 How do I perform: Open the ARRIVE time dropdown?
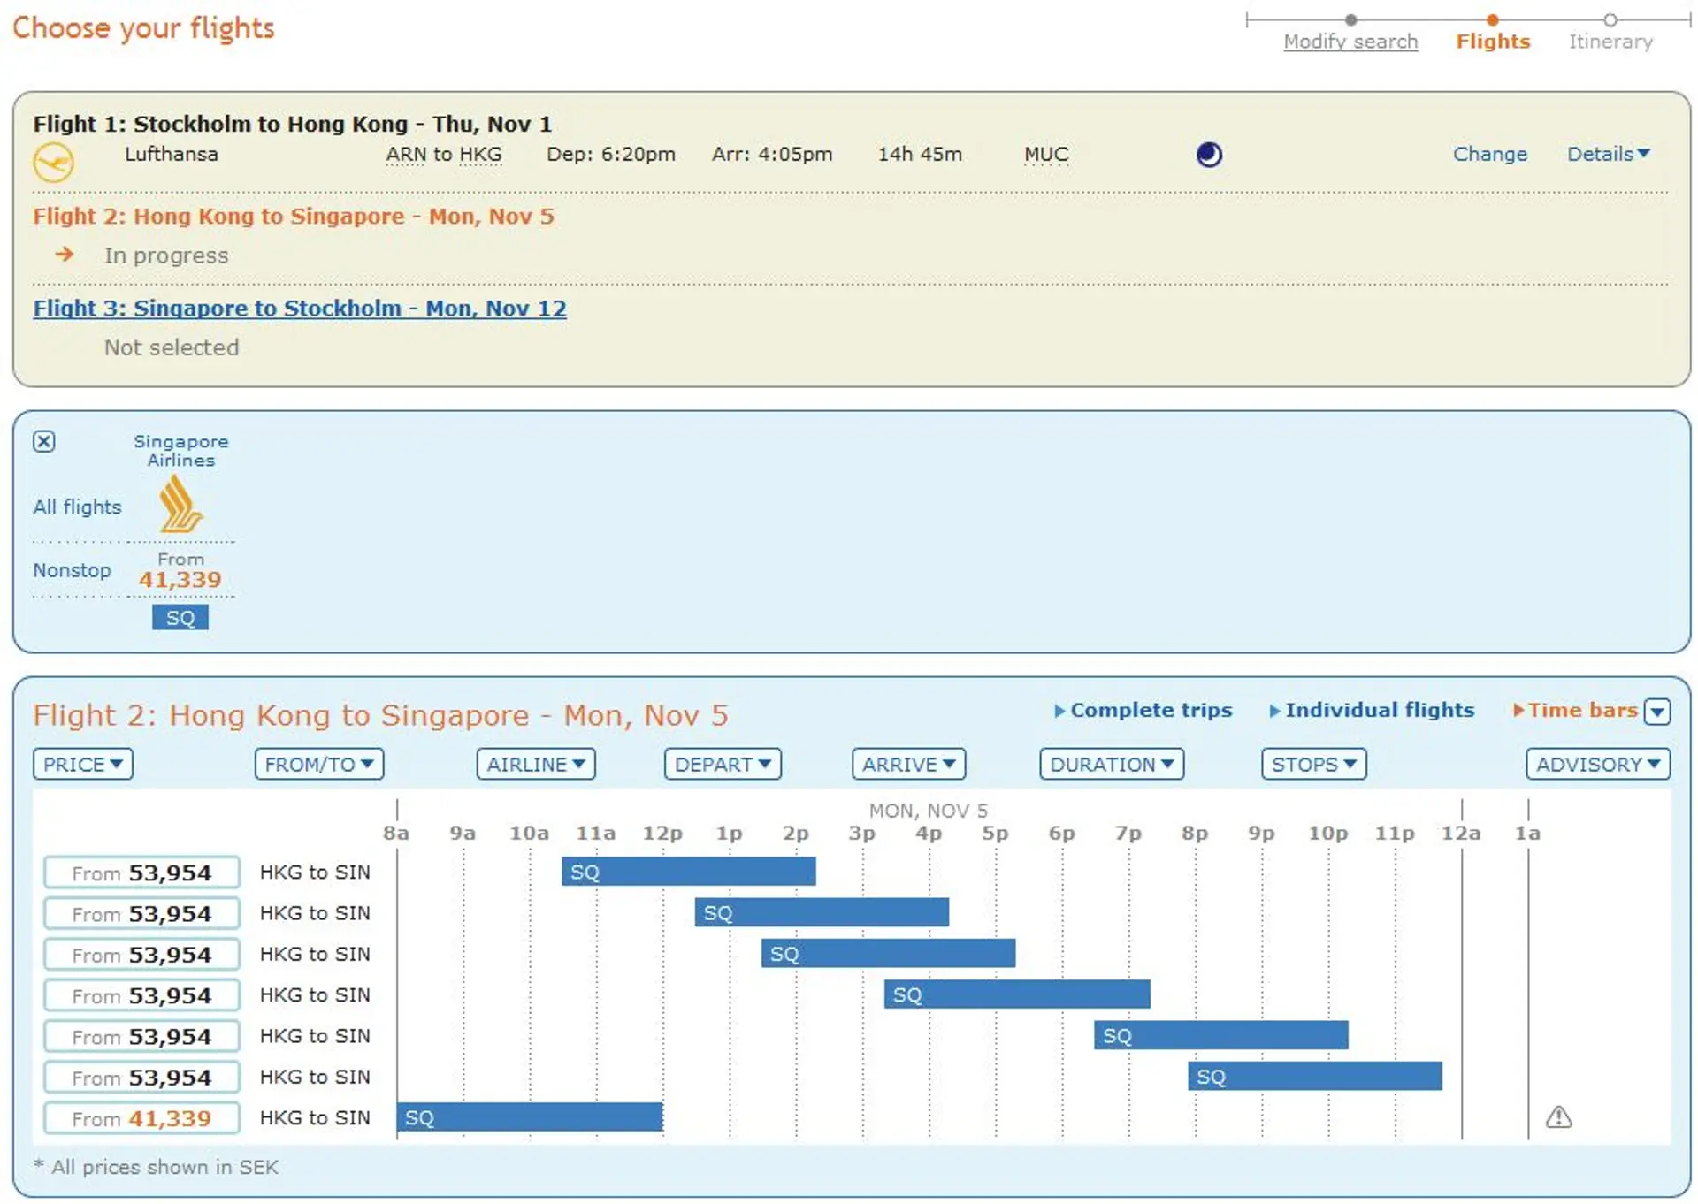908,764
